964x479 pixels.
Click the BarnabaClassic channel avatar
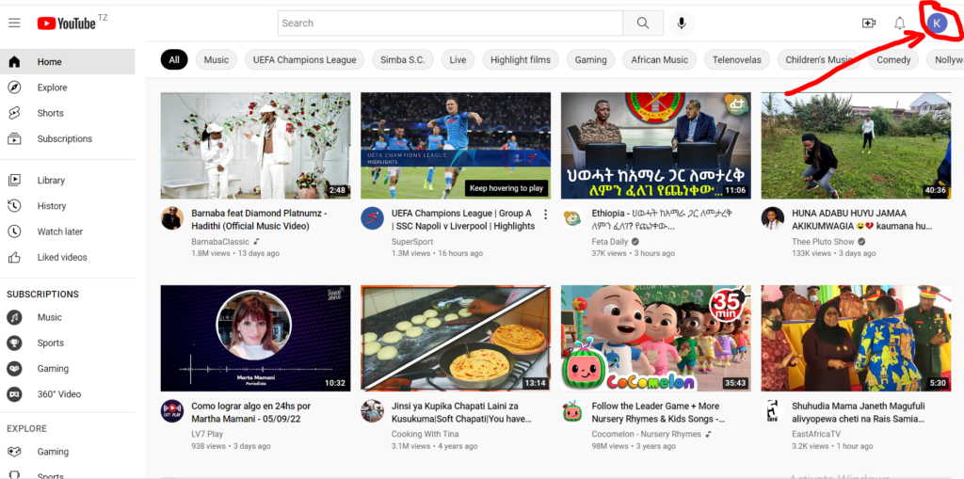(x=172, y=218)
